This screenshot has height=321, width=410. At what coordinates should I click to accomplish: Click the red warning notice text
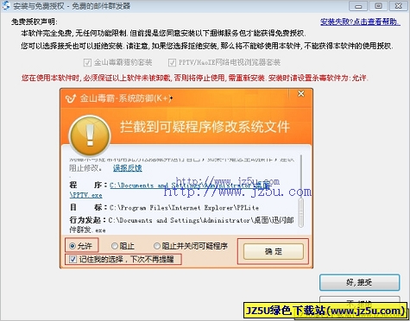tap(195, 78)
